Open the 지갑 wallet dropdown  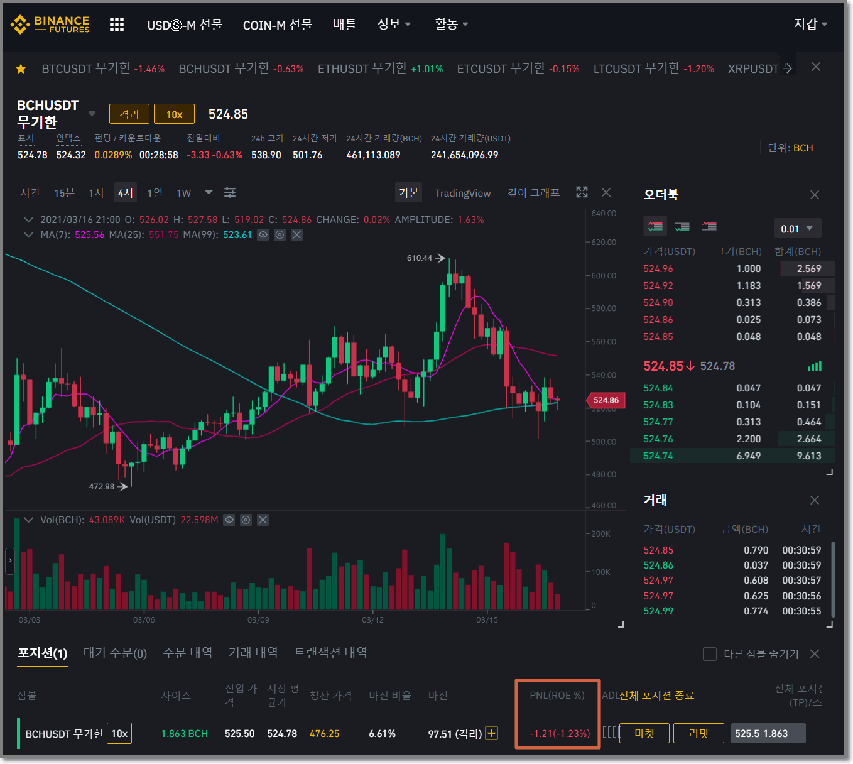(810, 24)
